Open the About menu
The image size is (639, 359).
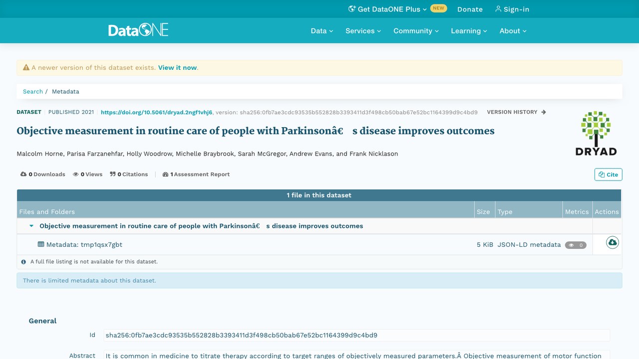coord(513,30)
